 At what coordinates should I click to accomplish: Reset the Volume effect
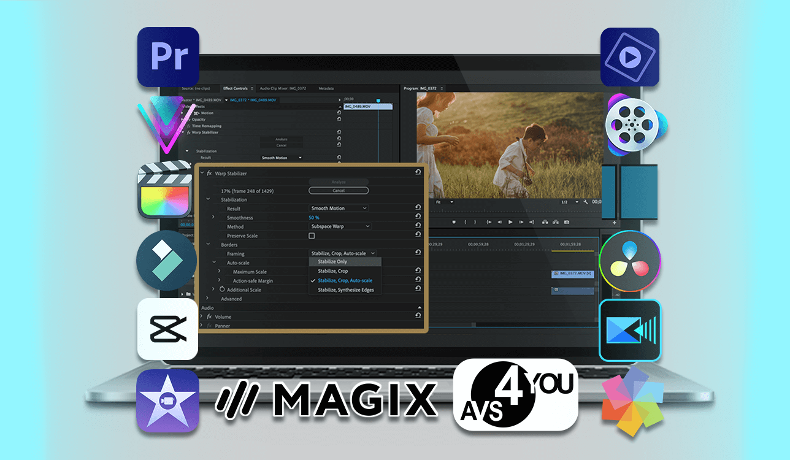click(x=418, y=315)
